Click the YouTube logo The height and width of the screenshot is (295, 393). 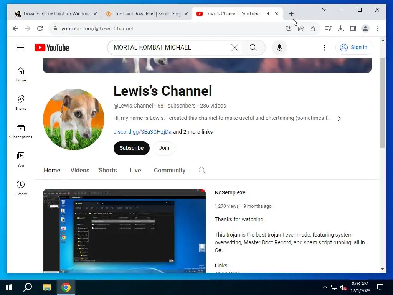pos(52,48)
